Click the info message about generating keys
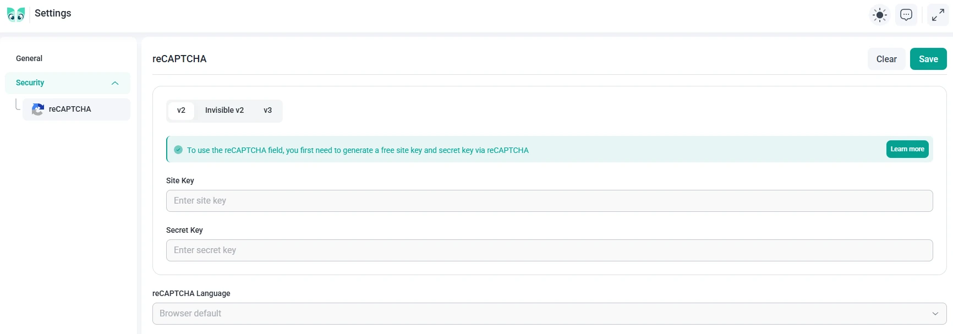Screen dimensions: 953x334 pyautogui.click(x=358, y=150)
